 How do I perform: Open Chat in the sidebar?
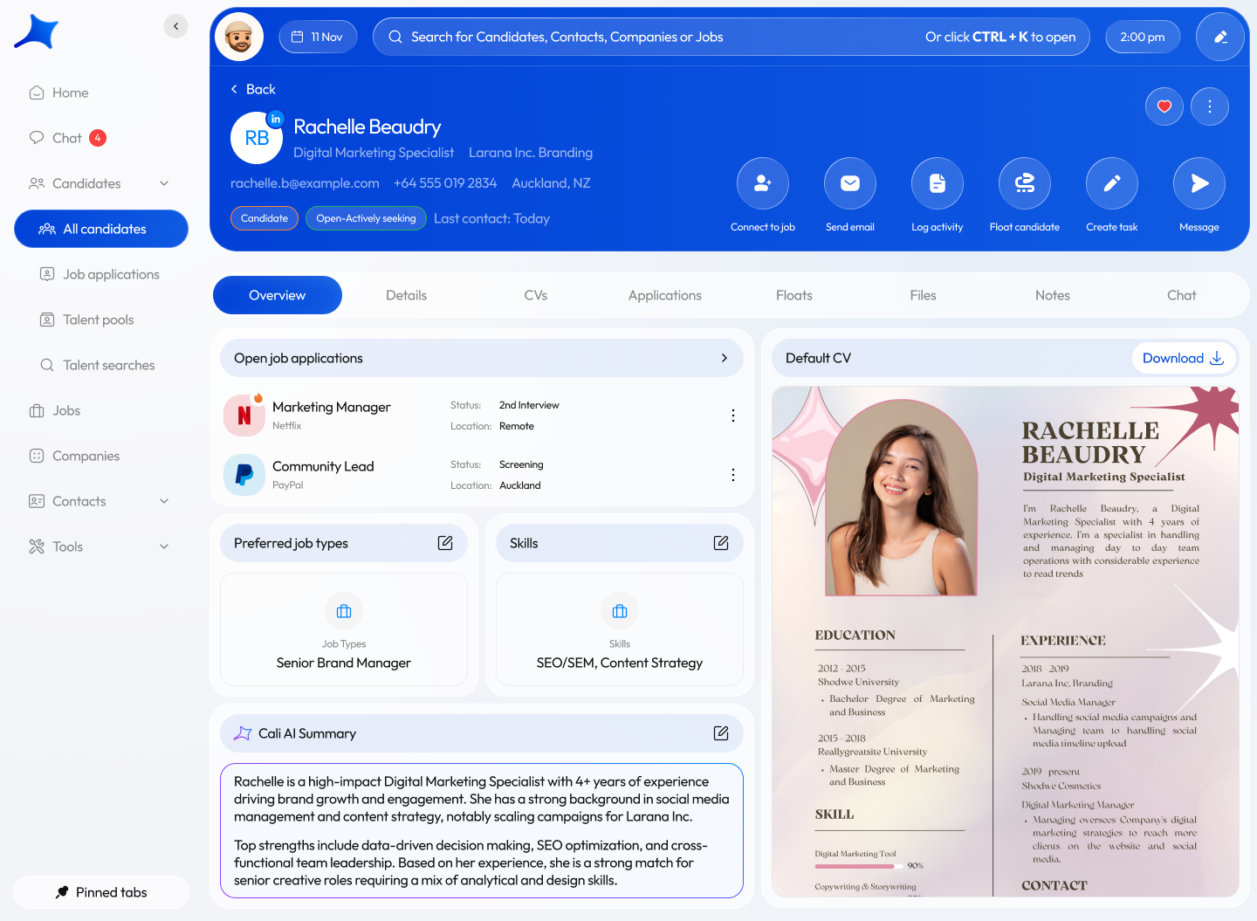tap(67, 138)
